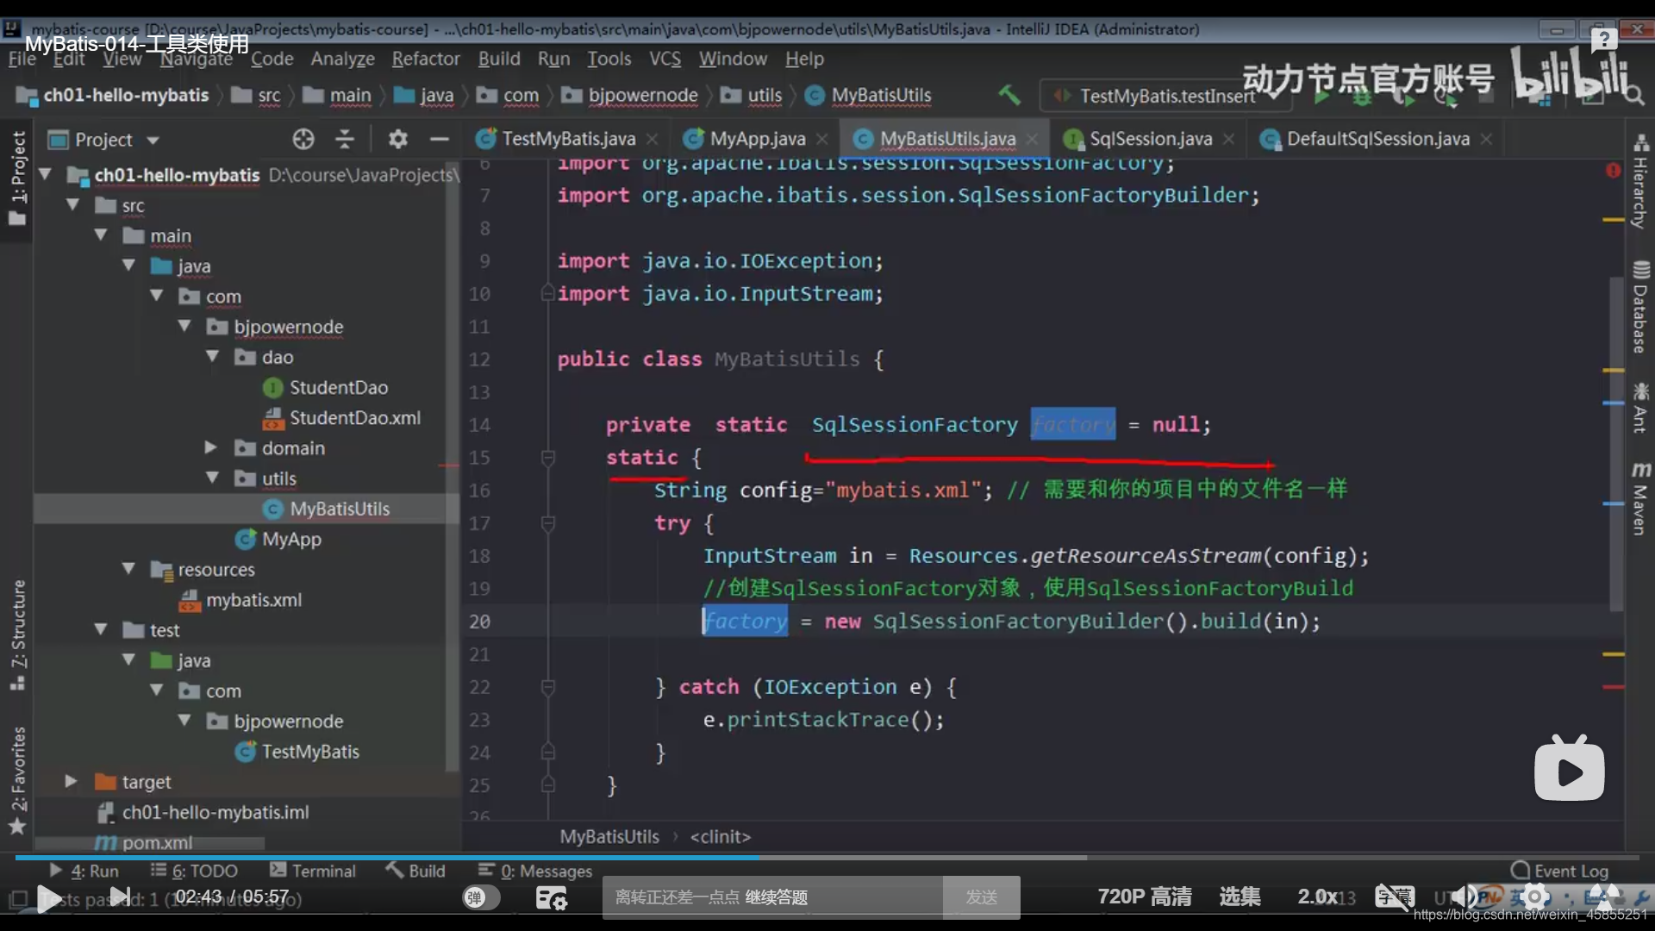Open the Run menu item
The width and height of the screenshot is (1655, 931).
point(555,59)
